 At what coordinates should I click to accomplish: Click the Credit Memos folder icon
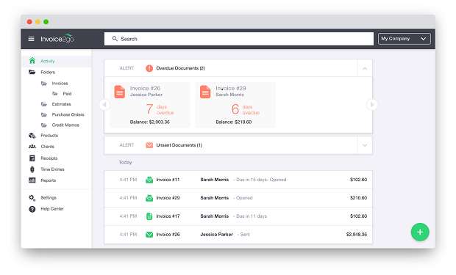tap(44, 125)
